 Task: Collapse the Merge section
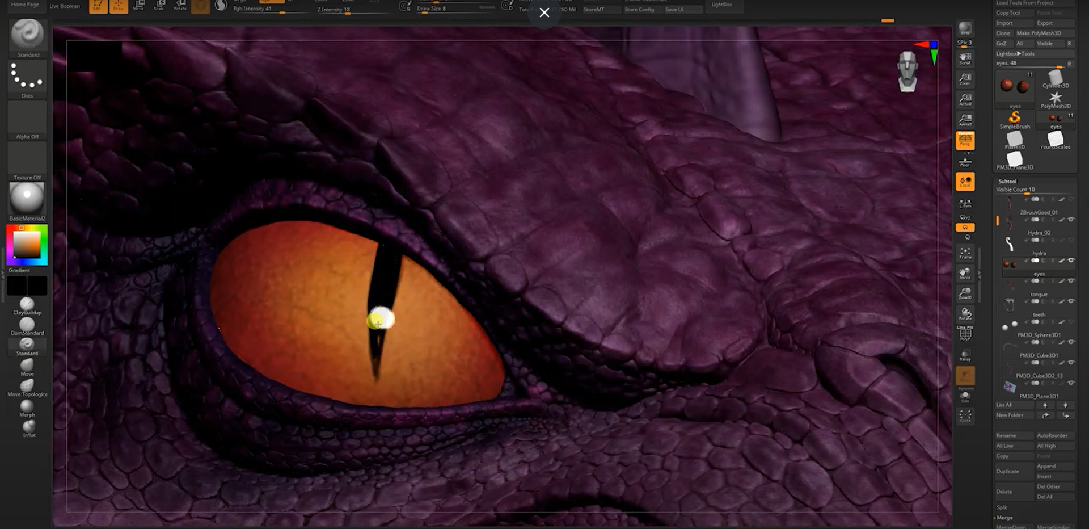(x=1004, y=518)
